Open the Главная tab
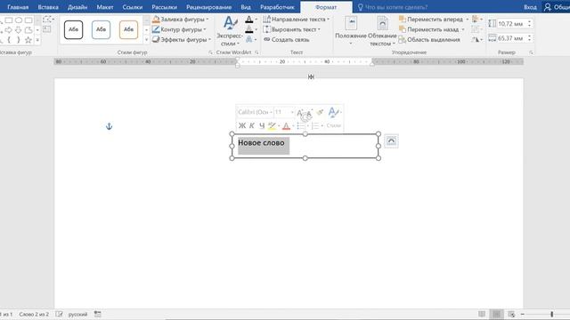The height and width of the screenshot is (320, 570). click(18, 7)
